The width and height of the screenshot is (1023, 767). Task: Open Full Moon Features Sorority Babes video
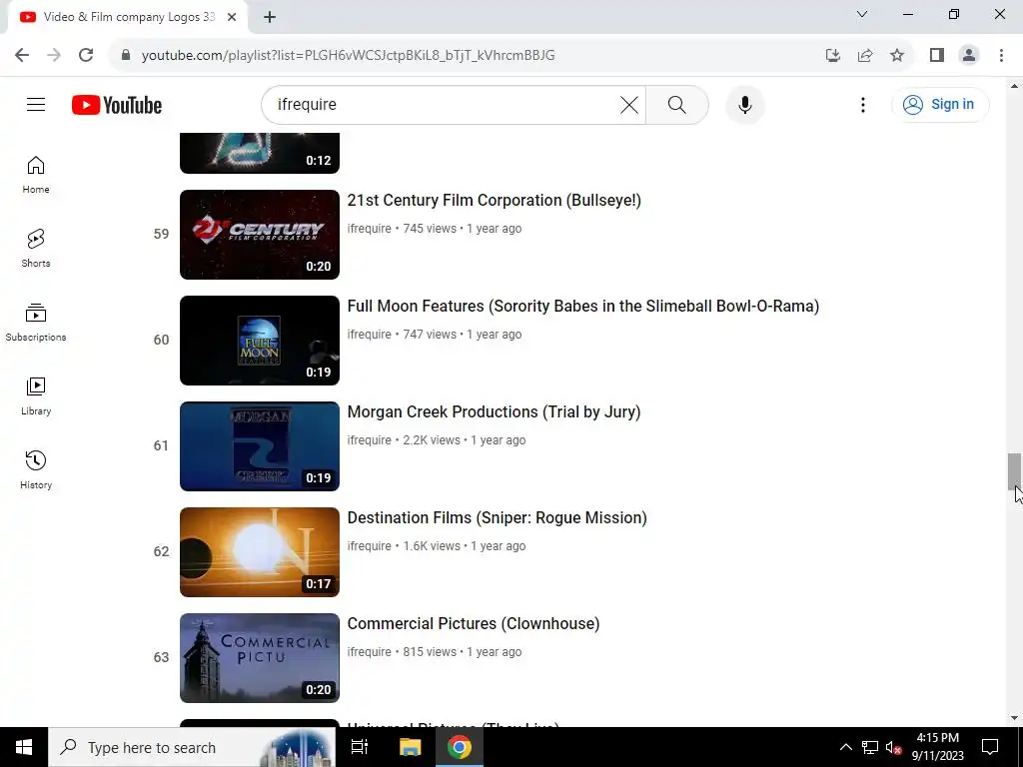click(x=582, y=306)
